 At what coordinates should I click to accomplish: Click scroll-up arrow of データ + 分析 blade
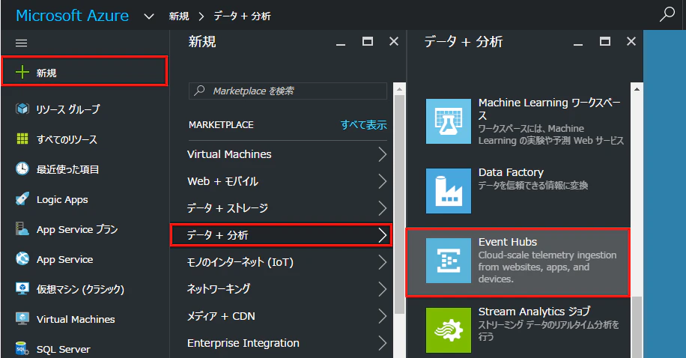click(637, 89)
